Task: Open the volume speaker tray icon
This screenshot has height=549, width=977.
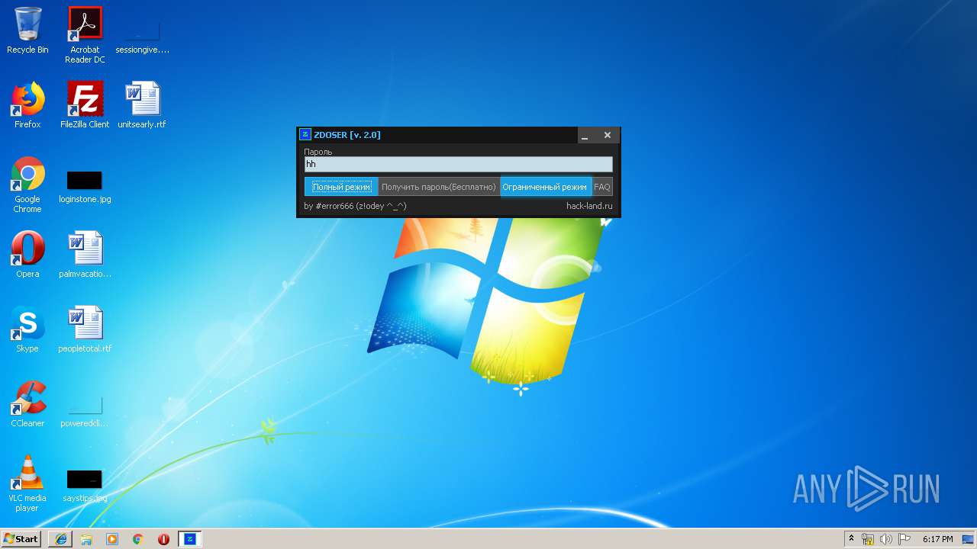Action: (886, 539)
